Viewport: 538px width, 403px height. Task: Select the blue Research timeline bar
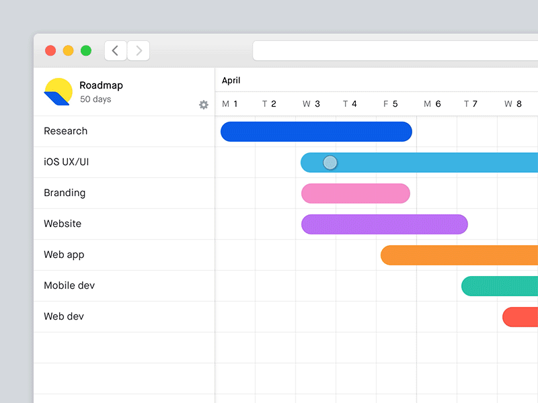(316, 132)
